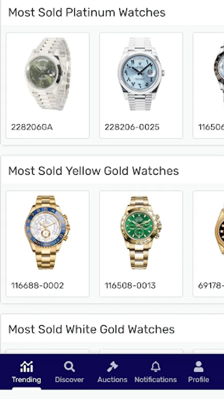Open Notifications tab label
The image size is (224, 399).
155,379
